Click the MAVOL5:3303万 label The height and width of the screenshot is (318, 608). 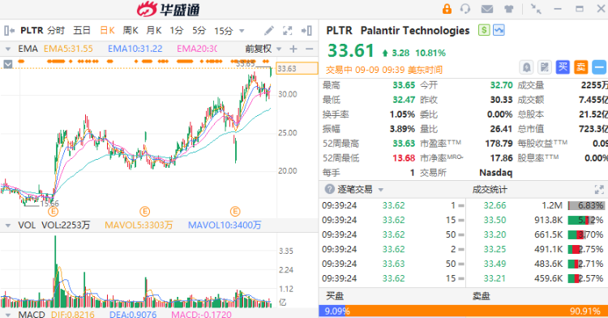(x=139, y=226)
